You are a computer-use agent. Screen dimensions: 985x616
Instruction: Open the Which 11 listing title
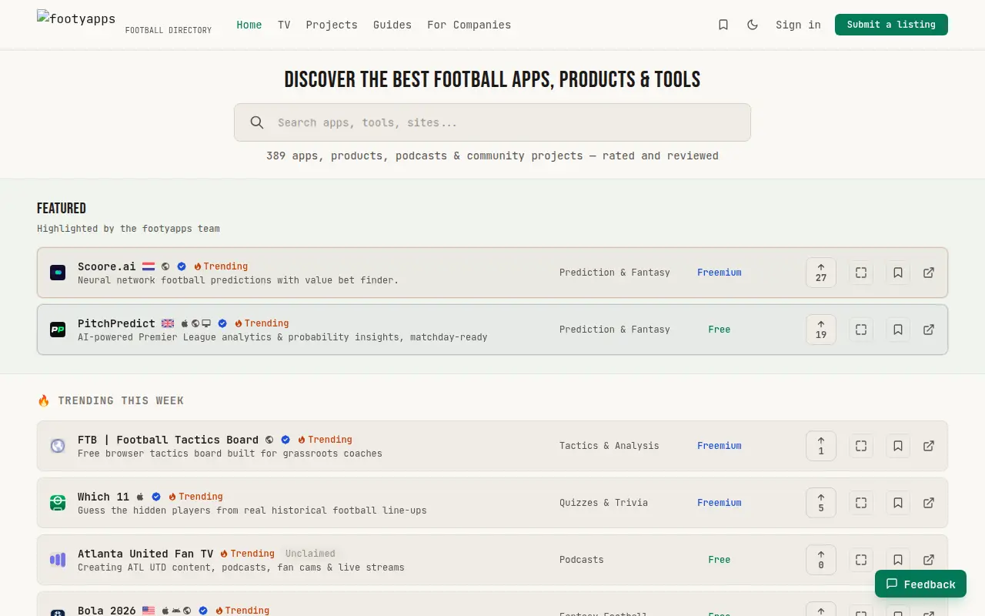tap(104, 497)
